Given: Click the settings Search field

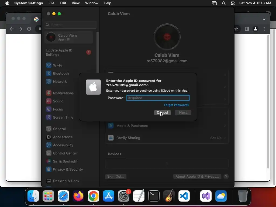Looking at the screenshot, I should pyautogui.click(x=71, y=25).
